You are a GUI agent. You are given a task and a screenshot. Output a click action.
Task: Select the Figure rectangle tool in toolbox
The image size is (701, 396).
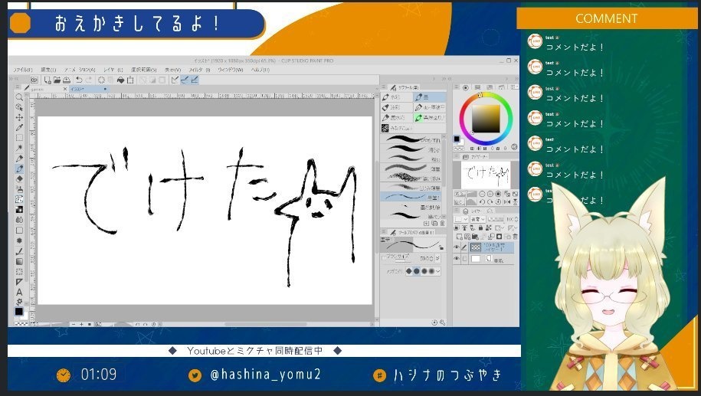19,231
